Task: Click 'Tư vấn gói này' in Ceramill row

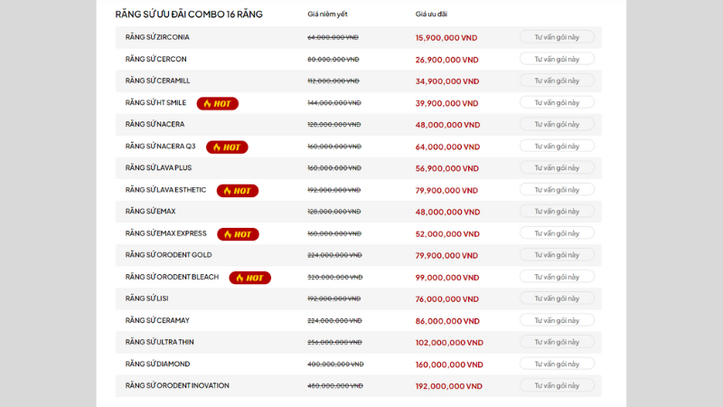Action: pyautogui.click(x=557, y=80)
